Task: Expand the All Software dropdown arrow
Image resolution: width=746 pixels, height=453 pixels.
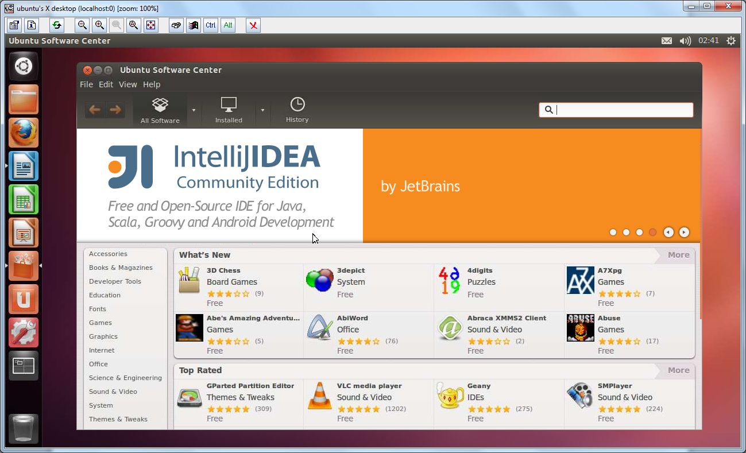Action: pyautogui.click(x=194, y=110)
